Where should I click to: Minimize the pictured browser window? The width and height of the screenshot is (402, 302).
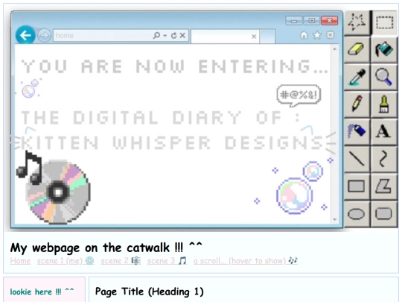[x=294, y=21]
